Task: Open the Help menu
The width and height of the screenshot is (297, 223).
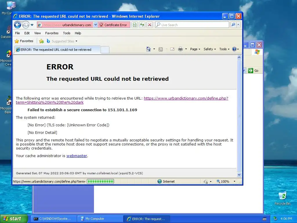Action: (x=78, y=33)
